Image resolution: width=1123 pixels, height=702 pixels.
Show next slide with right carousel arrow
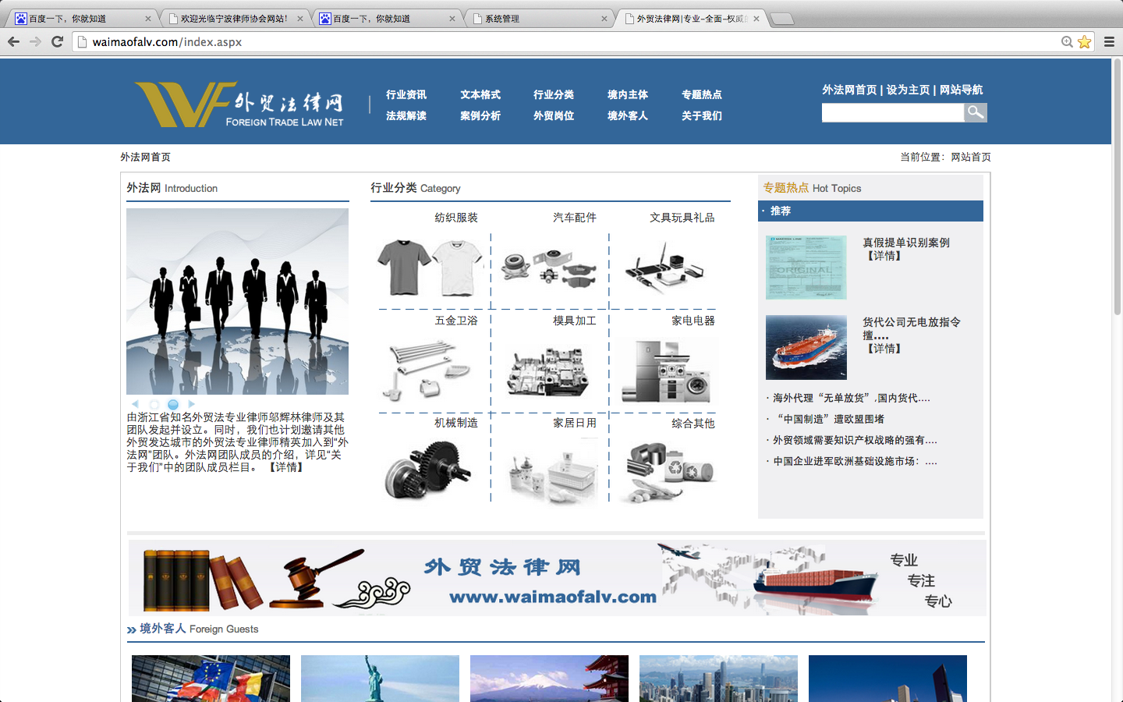click(192, 404)
